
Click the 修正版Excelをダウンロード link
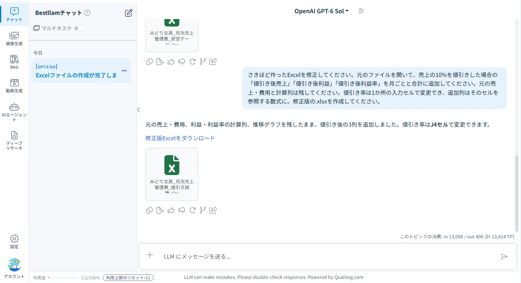click(x=180, y=138)
